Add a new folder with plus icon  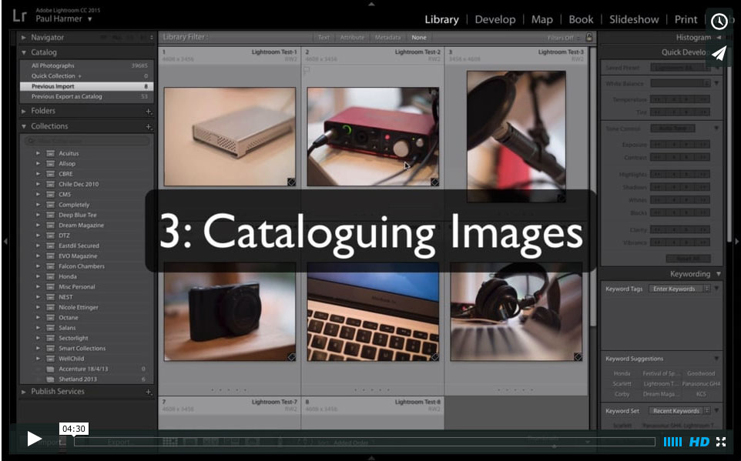tap(149, 112)
